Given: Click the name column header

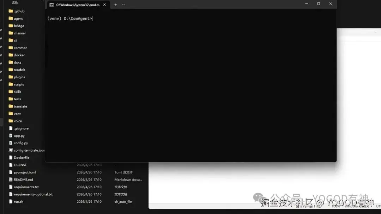Looking at the screenshot, I should point(15,3).
